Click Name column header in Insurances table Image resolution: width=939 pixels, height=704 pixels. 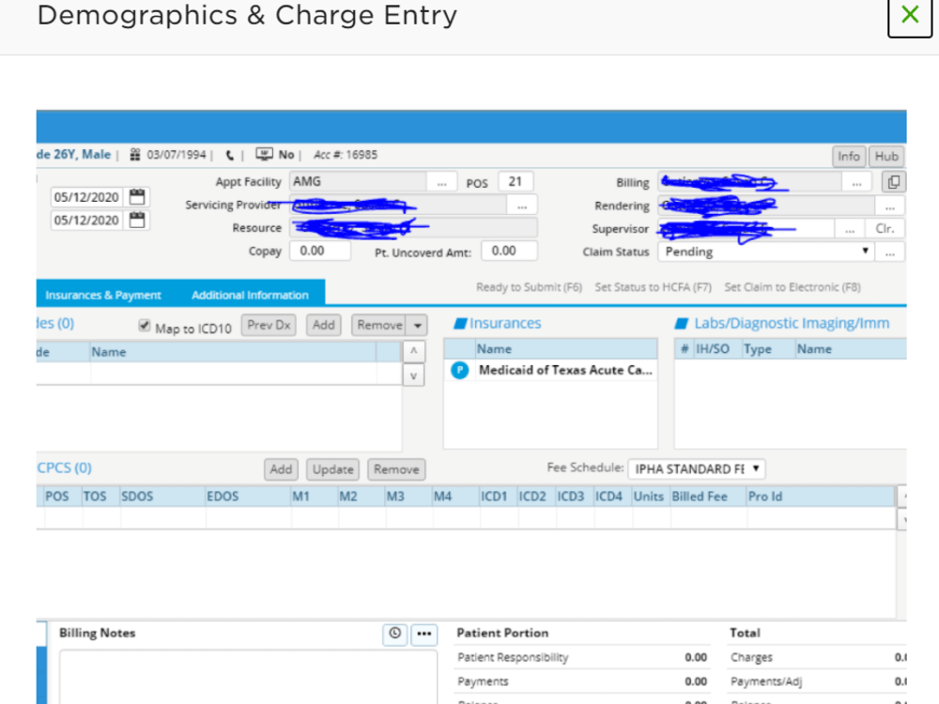566,349
